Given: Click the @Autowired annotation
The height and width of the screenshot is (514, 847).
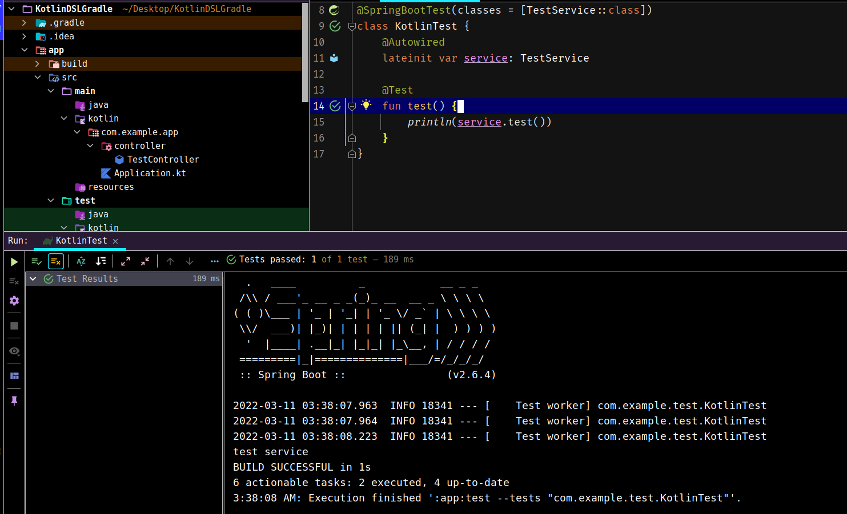Looking at the screenshot, I should [413, 42].
